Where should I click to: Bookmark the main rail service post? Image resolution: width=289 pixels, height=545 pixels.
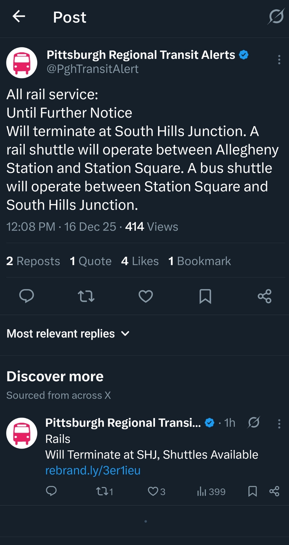(205, 296)
